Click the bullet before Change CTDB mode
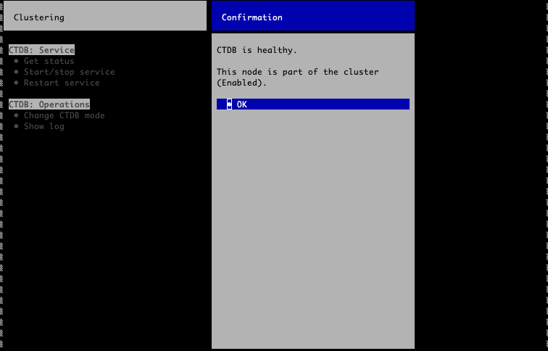Viewport: 548px width, 351px height. 17,116
